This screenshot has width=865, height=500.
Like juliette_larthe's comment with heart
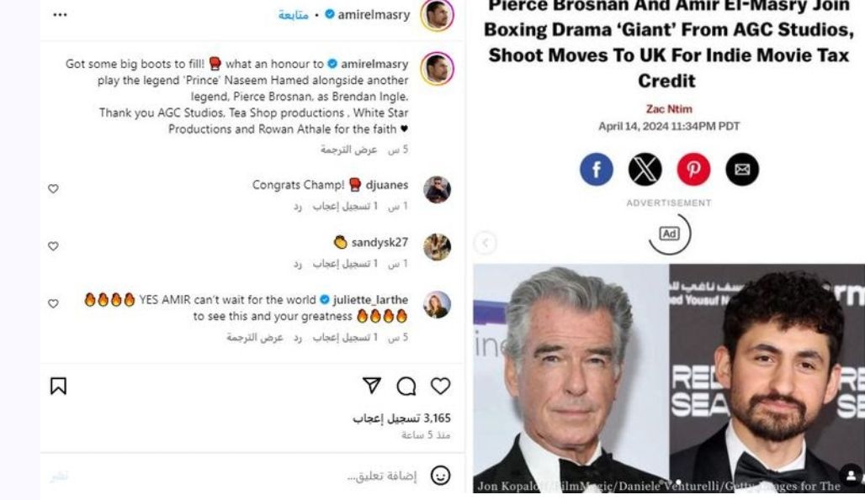coord(53,303)
